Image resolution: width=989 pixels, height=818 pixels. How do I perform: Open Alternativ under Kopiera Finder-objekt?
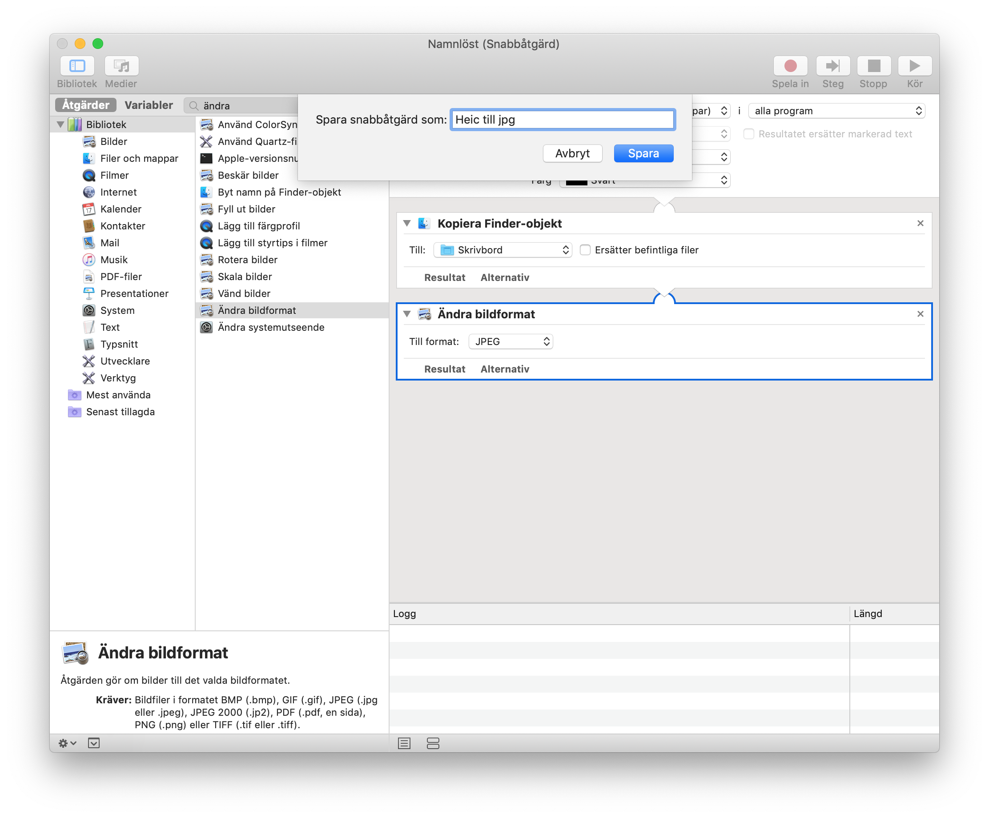(504, 277)
